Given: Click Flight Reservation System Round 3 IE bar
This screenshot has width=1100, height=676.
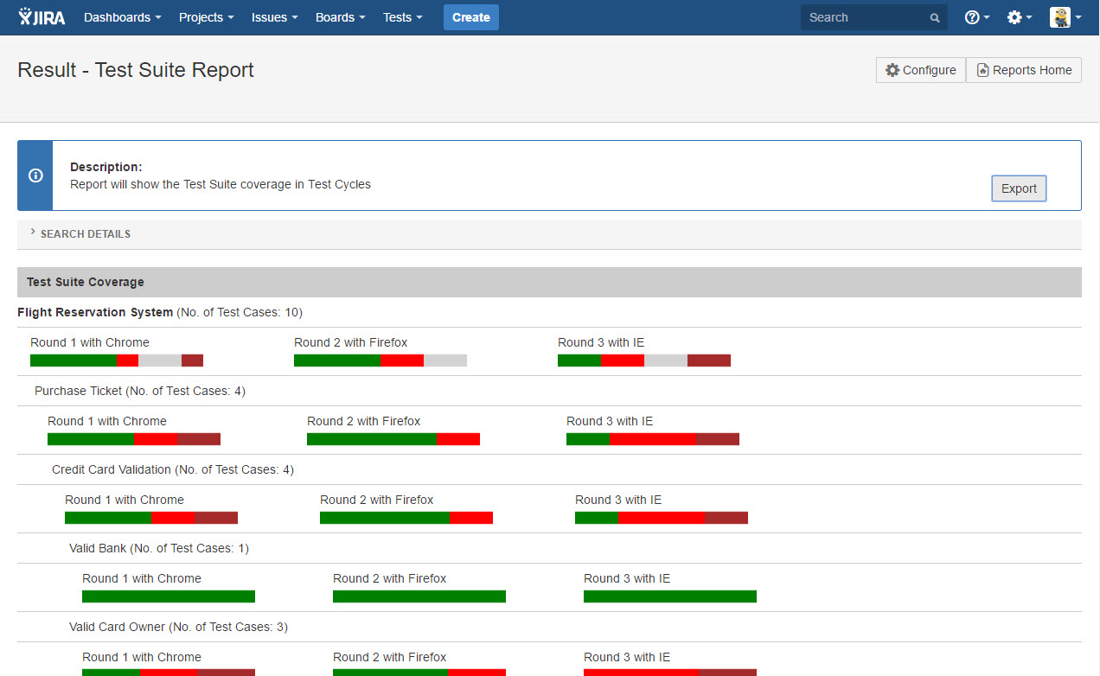Looking at the screenshot, I should (x=644, y=360).
